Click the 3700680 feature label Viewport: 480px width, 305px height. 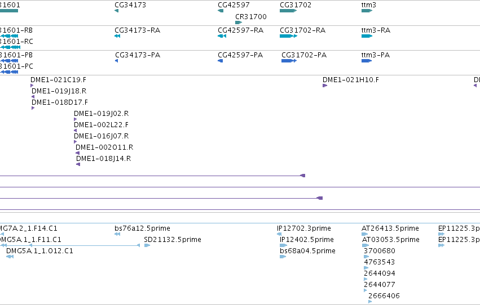click(379, 251)
